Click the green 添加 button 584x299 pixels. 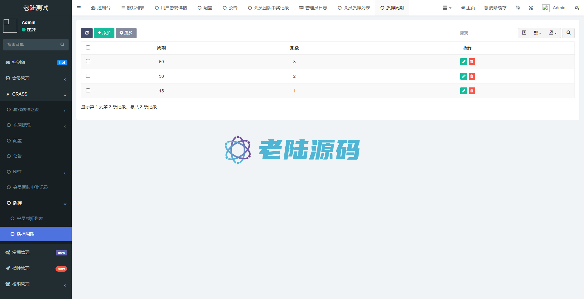coord(104,33)
